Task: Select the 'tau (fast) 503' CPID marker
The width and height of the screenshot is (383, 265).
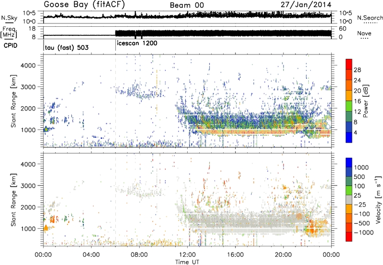Action: [67, 47]
